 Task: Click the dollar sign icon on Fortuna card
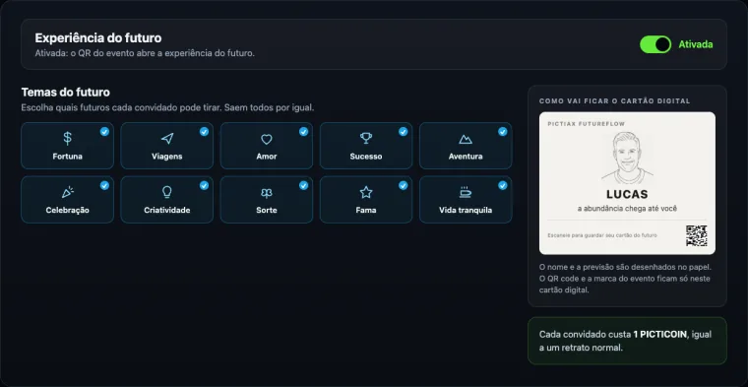click(67, 139)
